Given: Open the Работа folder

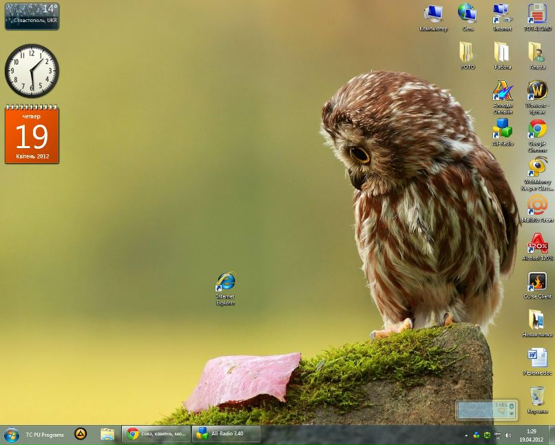Looking at the screenshot, I should [503, 52].
